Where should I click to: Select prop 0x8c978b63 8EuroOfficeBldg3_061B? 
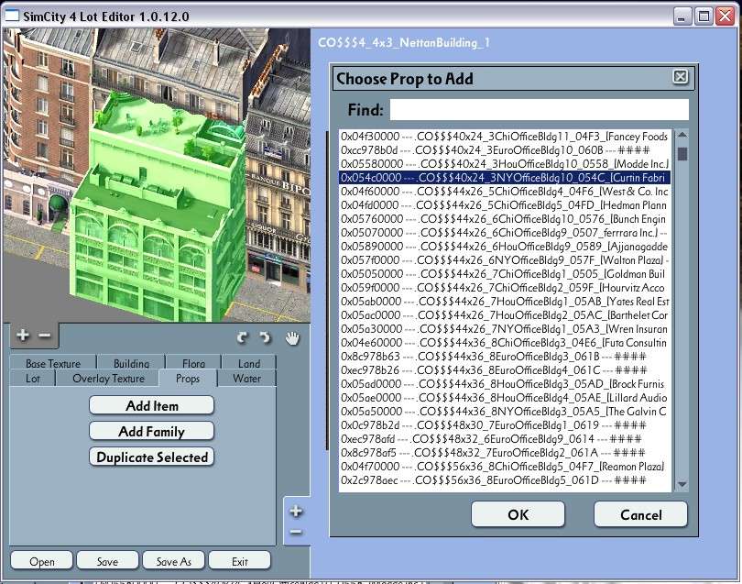pyautogui.click(x=505, y=357)
